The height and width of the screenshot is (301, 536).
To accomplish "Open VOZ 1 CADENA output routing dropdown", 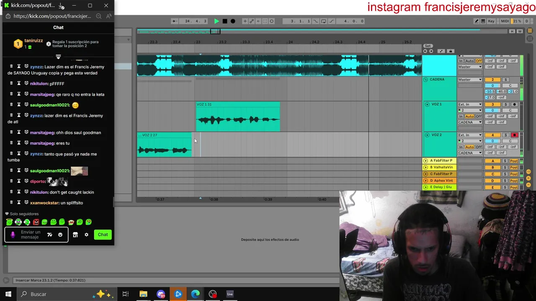I will [470, 122].
